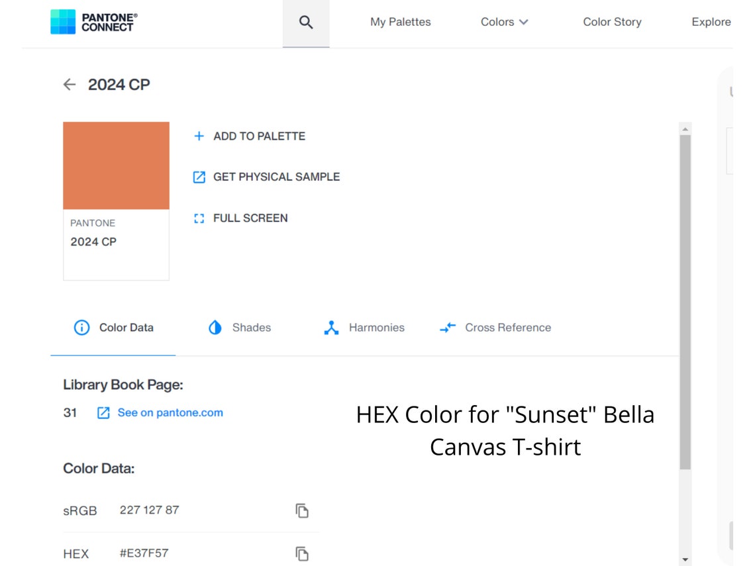Click Get Physical Sample
This screenshot has height=566, width=755.
(276, 177)
